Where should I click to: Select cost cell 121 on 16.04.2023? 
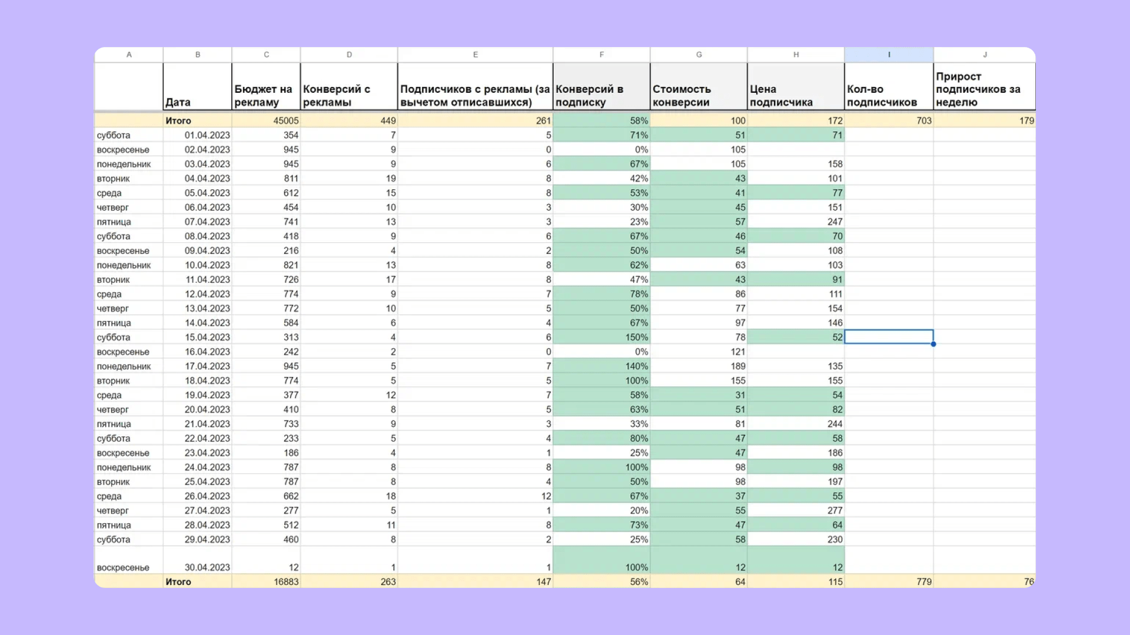tap(699, 352)
